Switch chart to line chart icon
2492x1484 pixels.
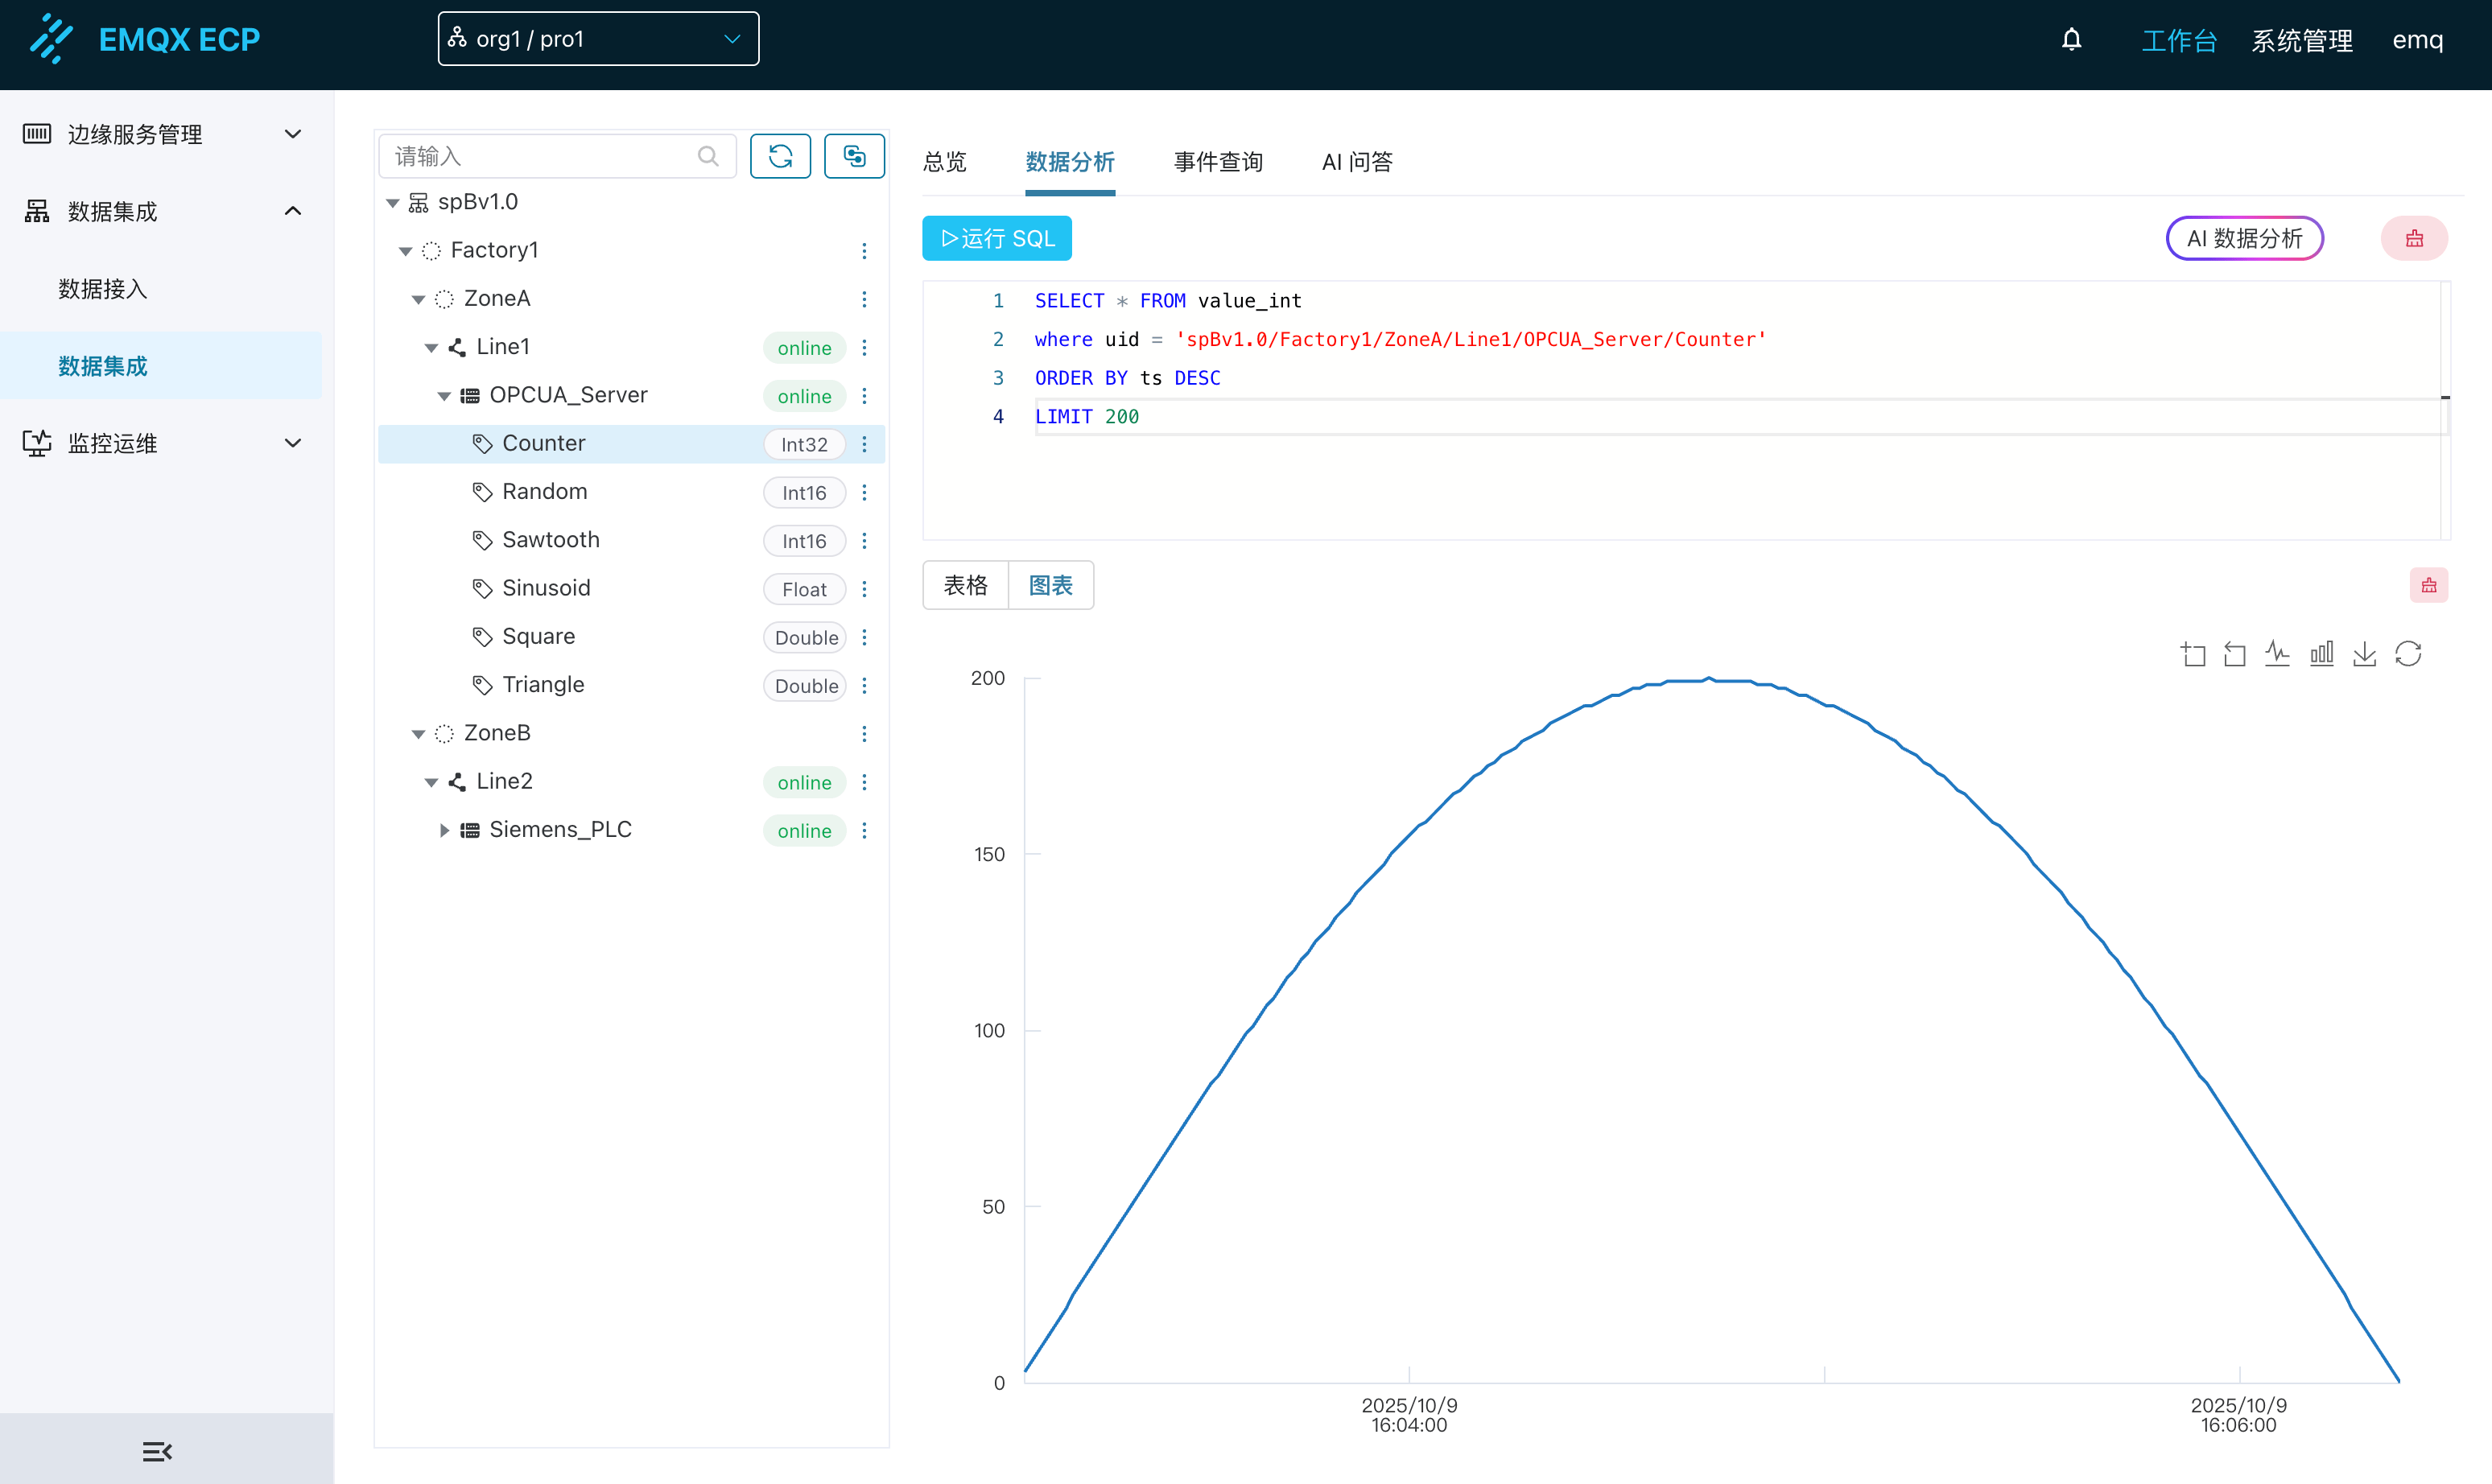pos(2277,654)
